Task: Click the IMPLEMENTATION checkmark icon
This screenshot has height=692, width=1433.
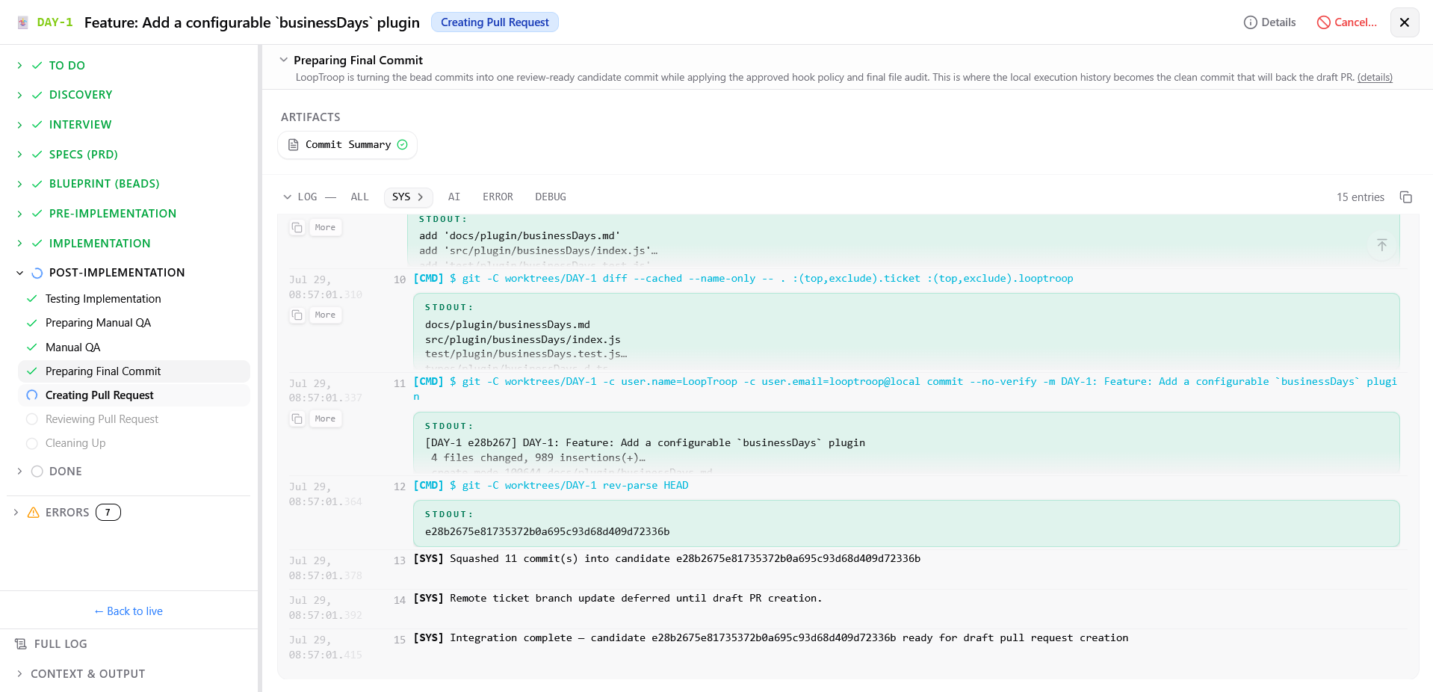Action: [x=37, y=244]
